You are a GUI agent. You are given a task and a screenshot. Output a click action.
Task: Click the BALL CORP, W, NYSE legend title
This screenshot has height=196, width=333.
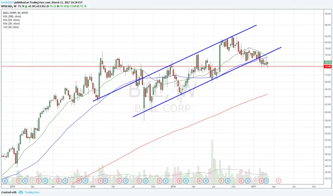[x=15, y=13]
